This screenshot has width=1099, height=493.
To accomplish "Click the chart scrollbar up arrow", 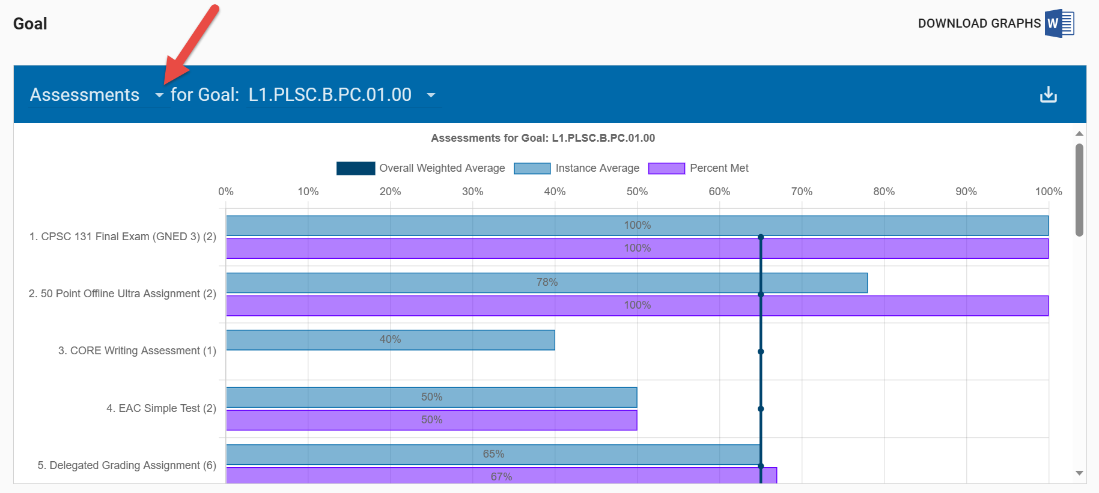I will [x=1079, y=133].
